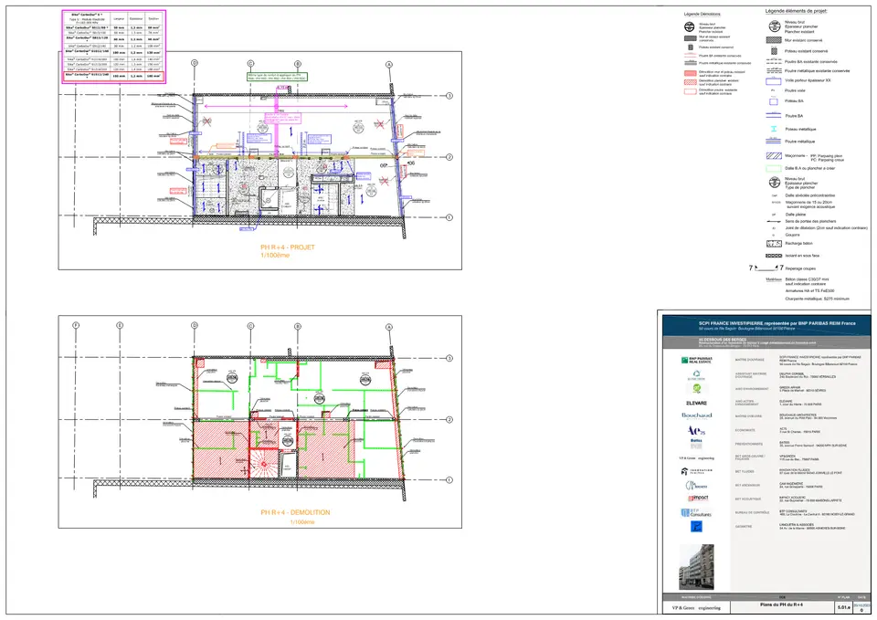Click the 'Légende éléments de projet' heading
Image resolution: width=877 pixels, height=620 pixels.
(796, 11)
